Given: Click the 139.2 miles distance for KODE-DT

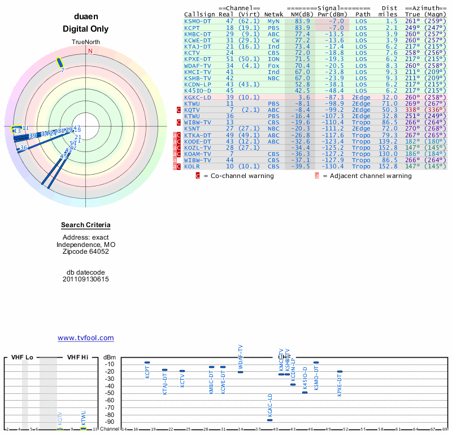Looking at the screenshot, I should tap(388, 142).
